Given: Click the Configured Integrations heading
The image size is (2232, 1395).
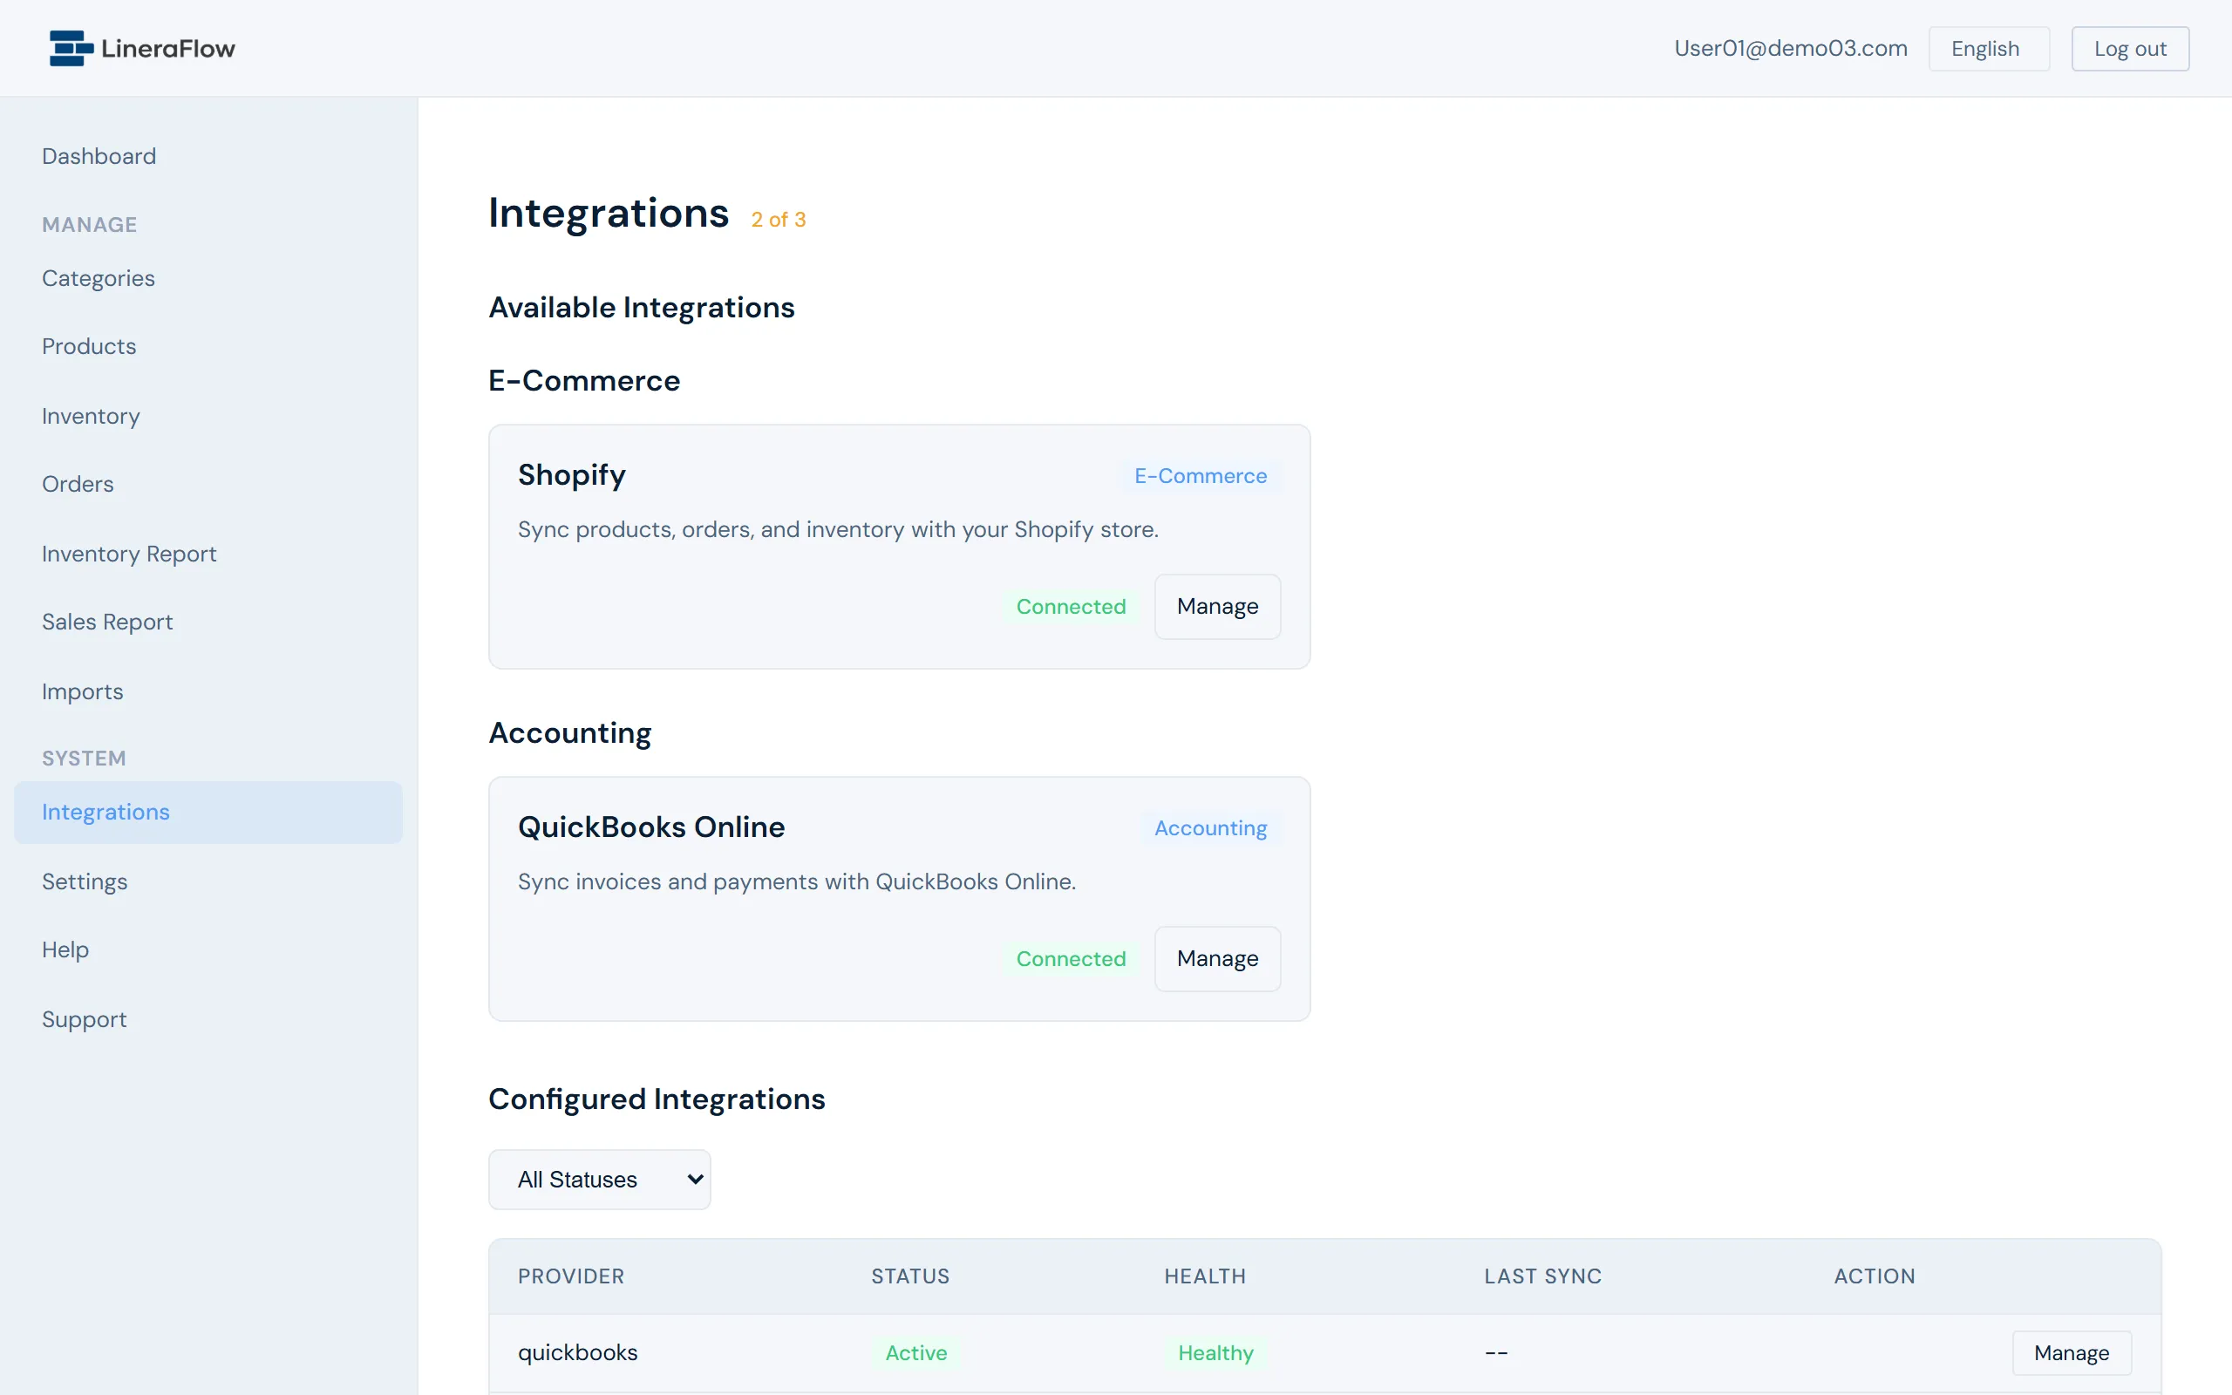Looking at the screenshot, I should (x=657, y=1099).
